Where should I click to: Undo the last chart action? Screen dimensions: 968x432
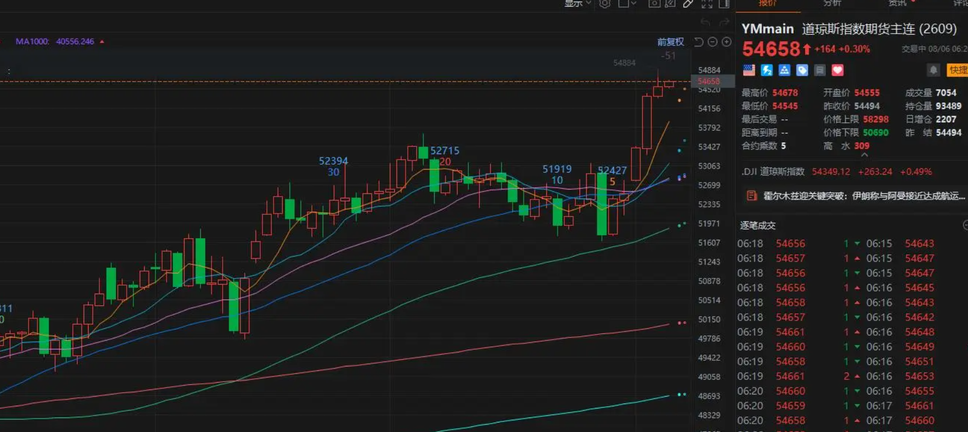pyautogui.click(x=706, y=22)
